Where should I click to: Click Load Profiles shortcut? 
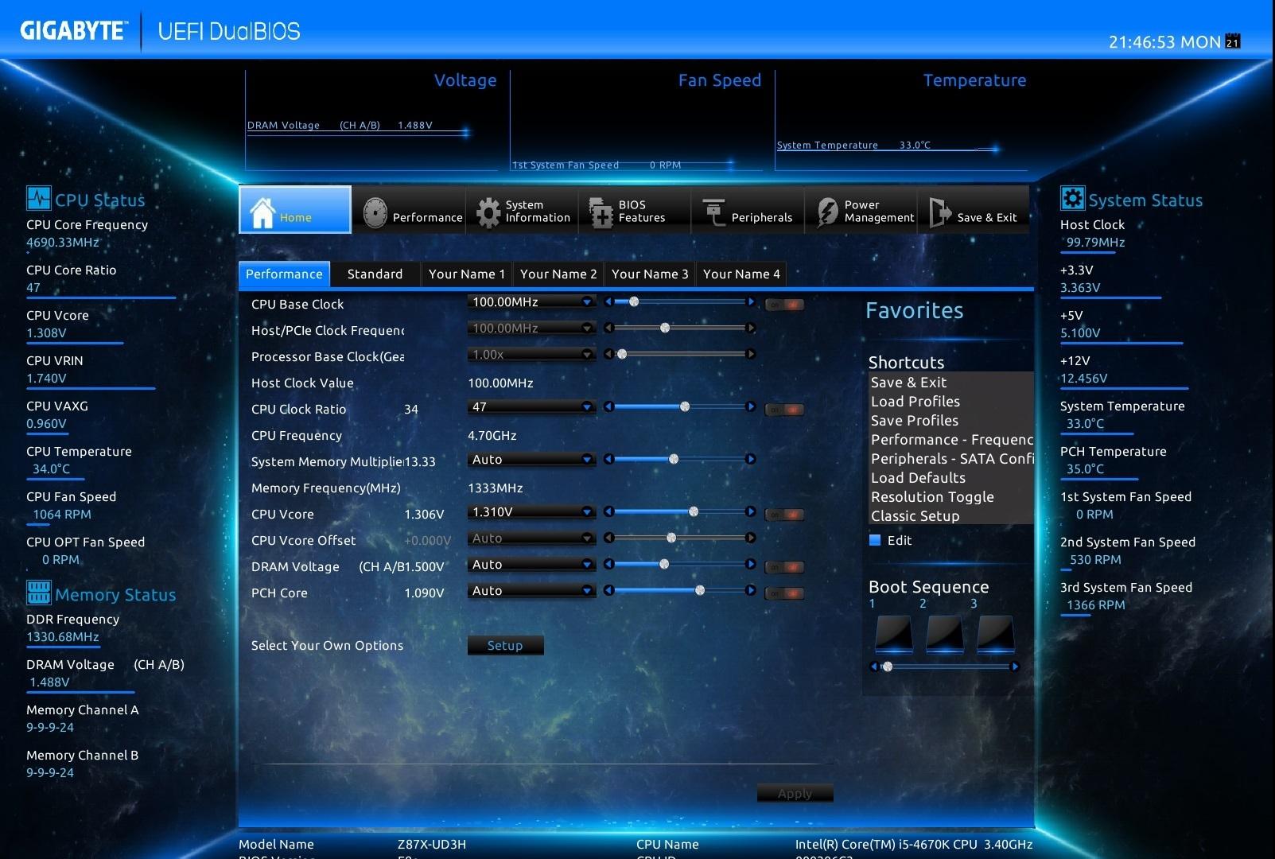pyautogui.click(x=915, y=401)
